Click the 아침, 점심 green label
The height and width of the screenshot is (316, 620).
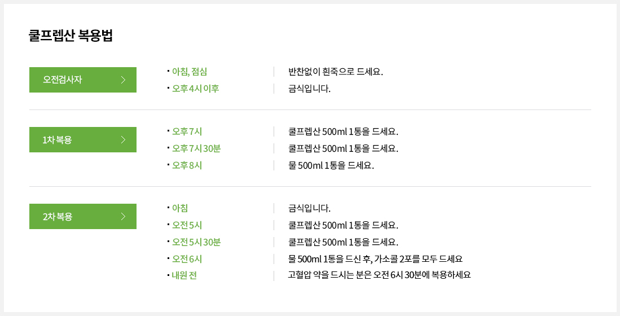tap(190, 72)
